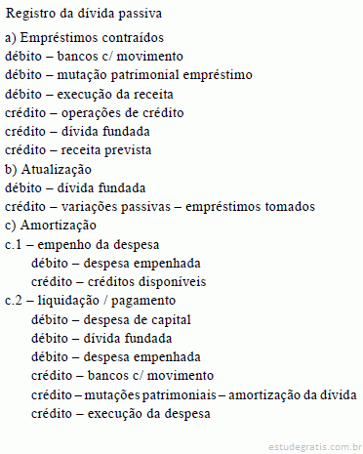This screenshot has width=363, height=454.
Task: Click 'crédito – créditos disponíveis' line
Action: pos(119,282)
